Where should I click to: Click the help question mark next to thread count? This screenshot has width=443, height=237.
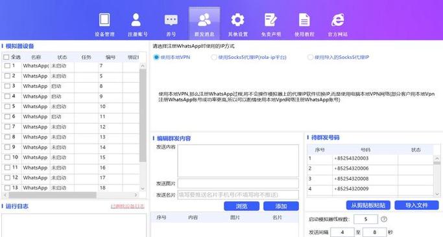384,219
